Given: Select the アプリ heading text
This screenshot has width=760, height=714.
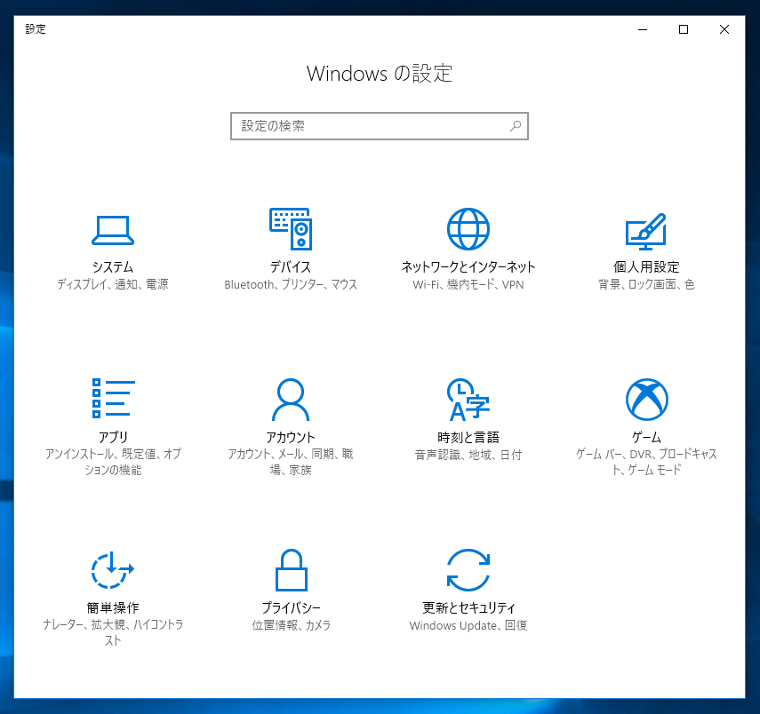Looking at the screenshot, I should coord(113,438).
